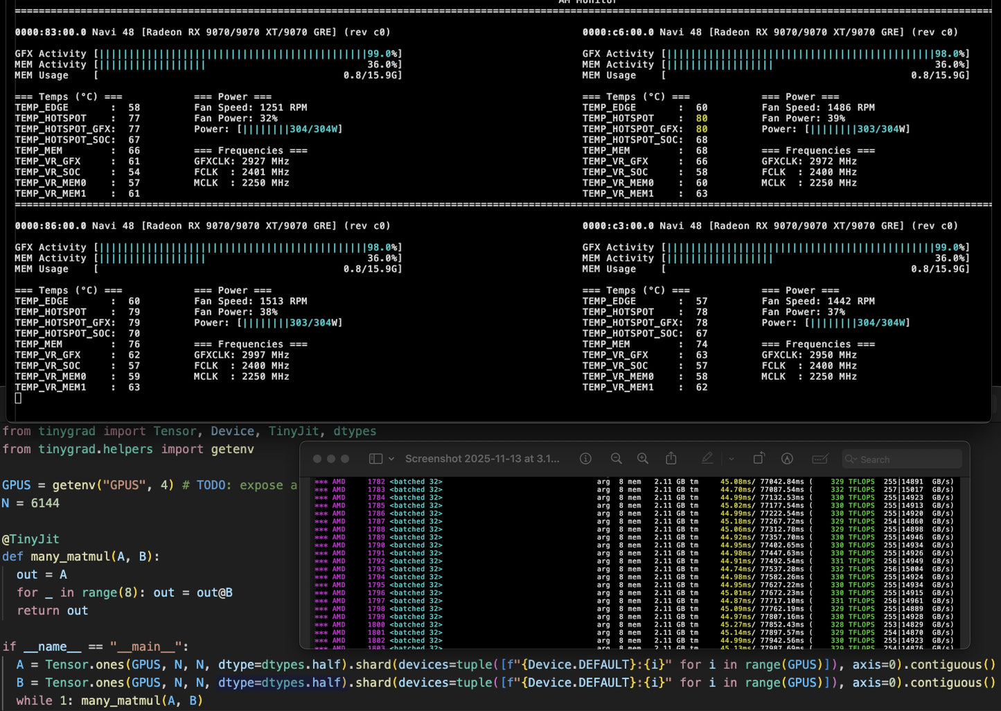
Task: Select the Highlight pen tool
Action: pos(707,459)
